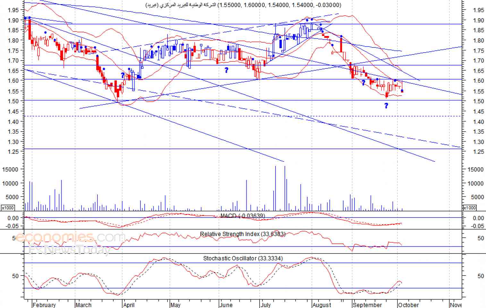Click the June month label
The height and width of the screenshot is (308, 486).
tap(226, 305)
